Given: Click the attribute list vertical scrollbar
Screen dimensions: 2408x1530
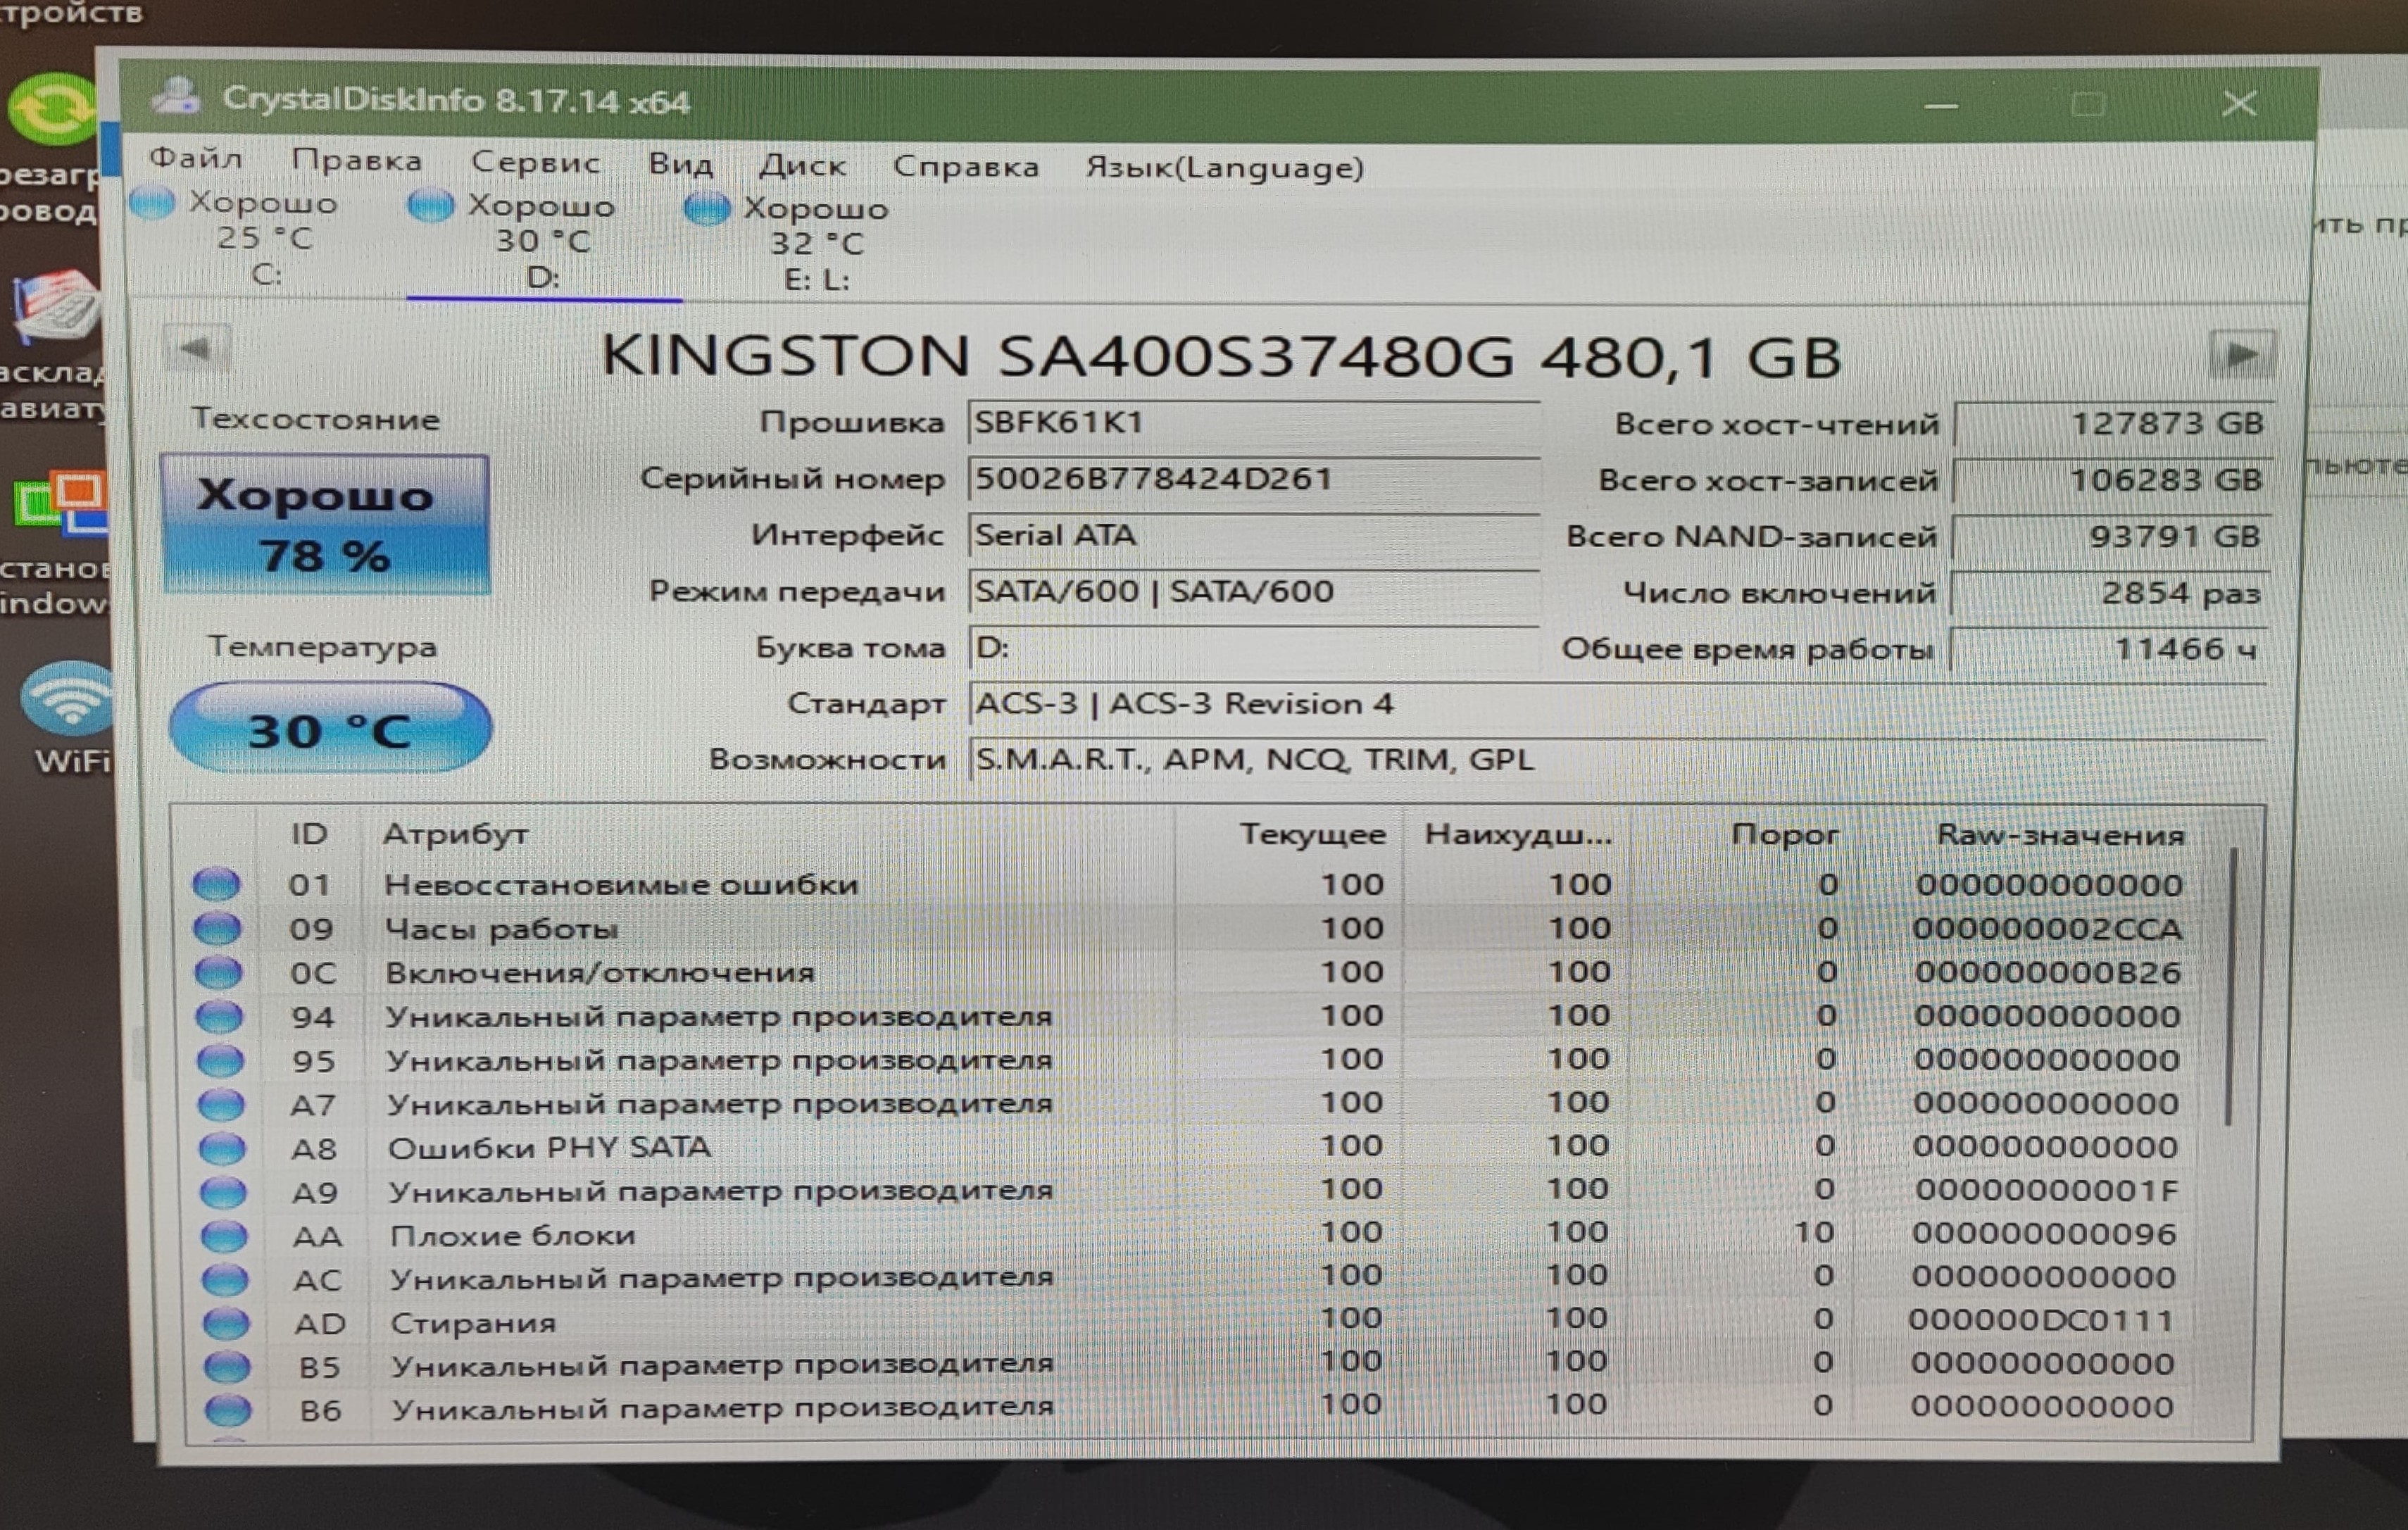Looking at the screenshot, I should pyautogui.click(x=2231, y=987).
